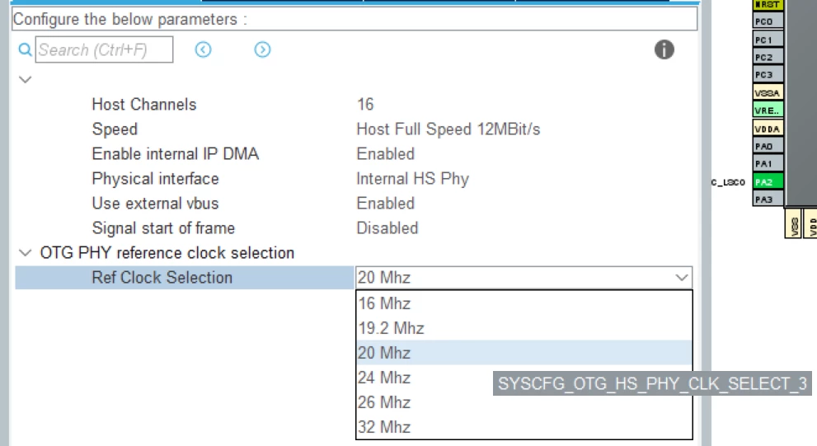Select the Signal start of frame row

[354, 228]
